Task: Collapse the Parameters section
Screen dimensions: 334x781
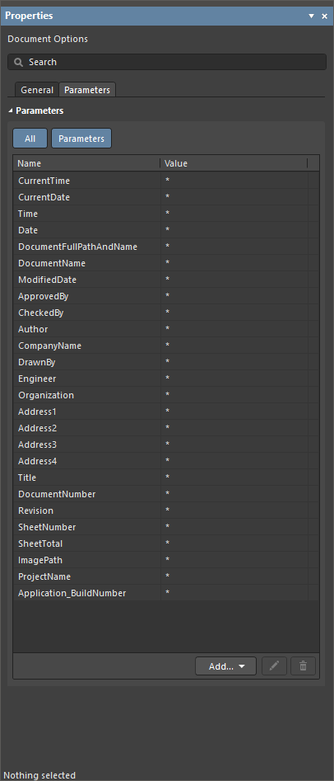Action: pyautogui.click(x=11, y=111)
